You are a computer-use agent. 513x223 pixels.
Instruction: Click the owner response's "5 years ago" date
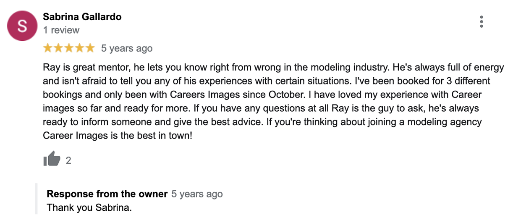coord(197,194)
